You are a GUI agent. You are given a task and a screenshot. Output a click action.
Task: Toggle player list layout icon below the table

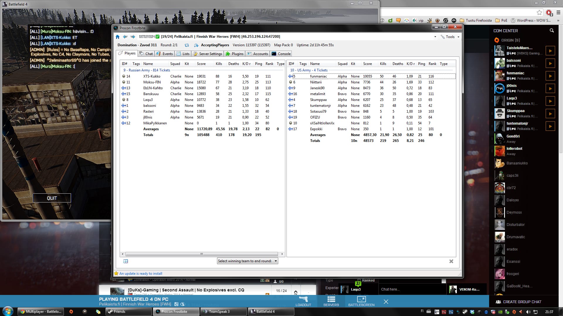(126, 261)
